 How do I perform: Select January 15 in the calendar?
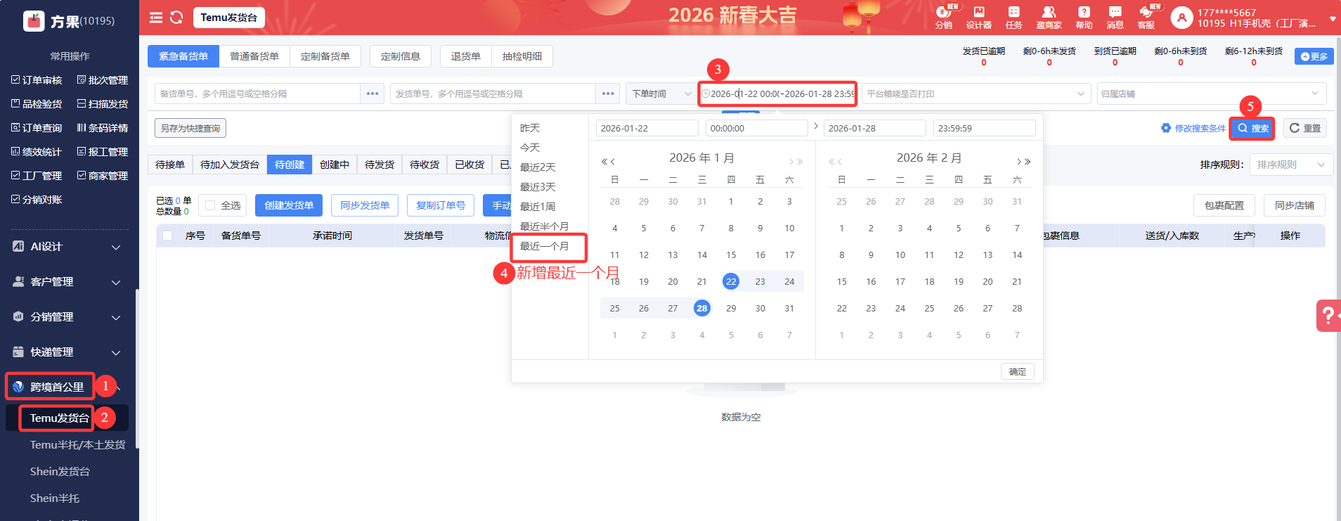(x=731, y=255)
